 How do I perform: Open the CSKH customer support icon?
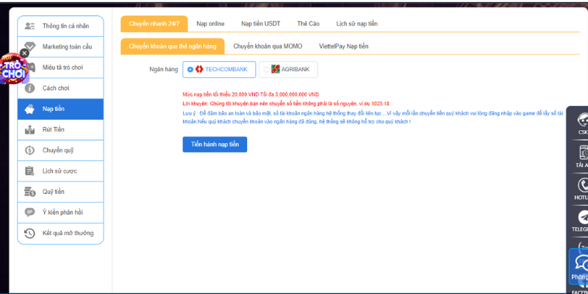pos(583,121)
